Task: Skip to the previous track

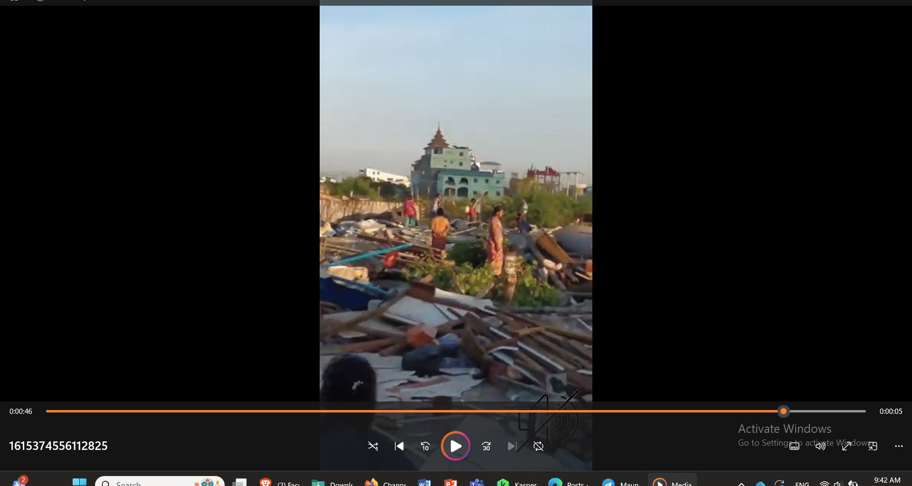Action: click(399, 446)
